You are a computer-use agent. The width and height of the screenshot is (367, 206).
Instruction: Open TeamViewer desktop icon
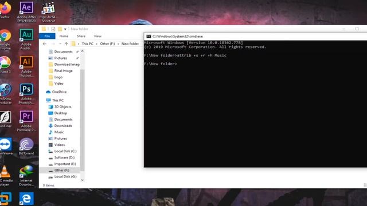coord(6,146)
